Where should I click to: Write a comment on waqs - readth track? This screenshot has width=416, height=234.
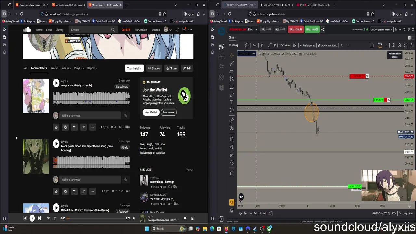tap(90, 116)
